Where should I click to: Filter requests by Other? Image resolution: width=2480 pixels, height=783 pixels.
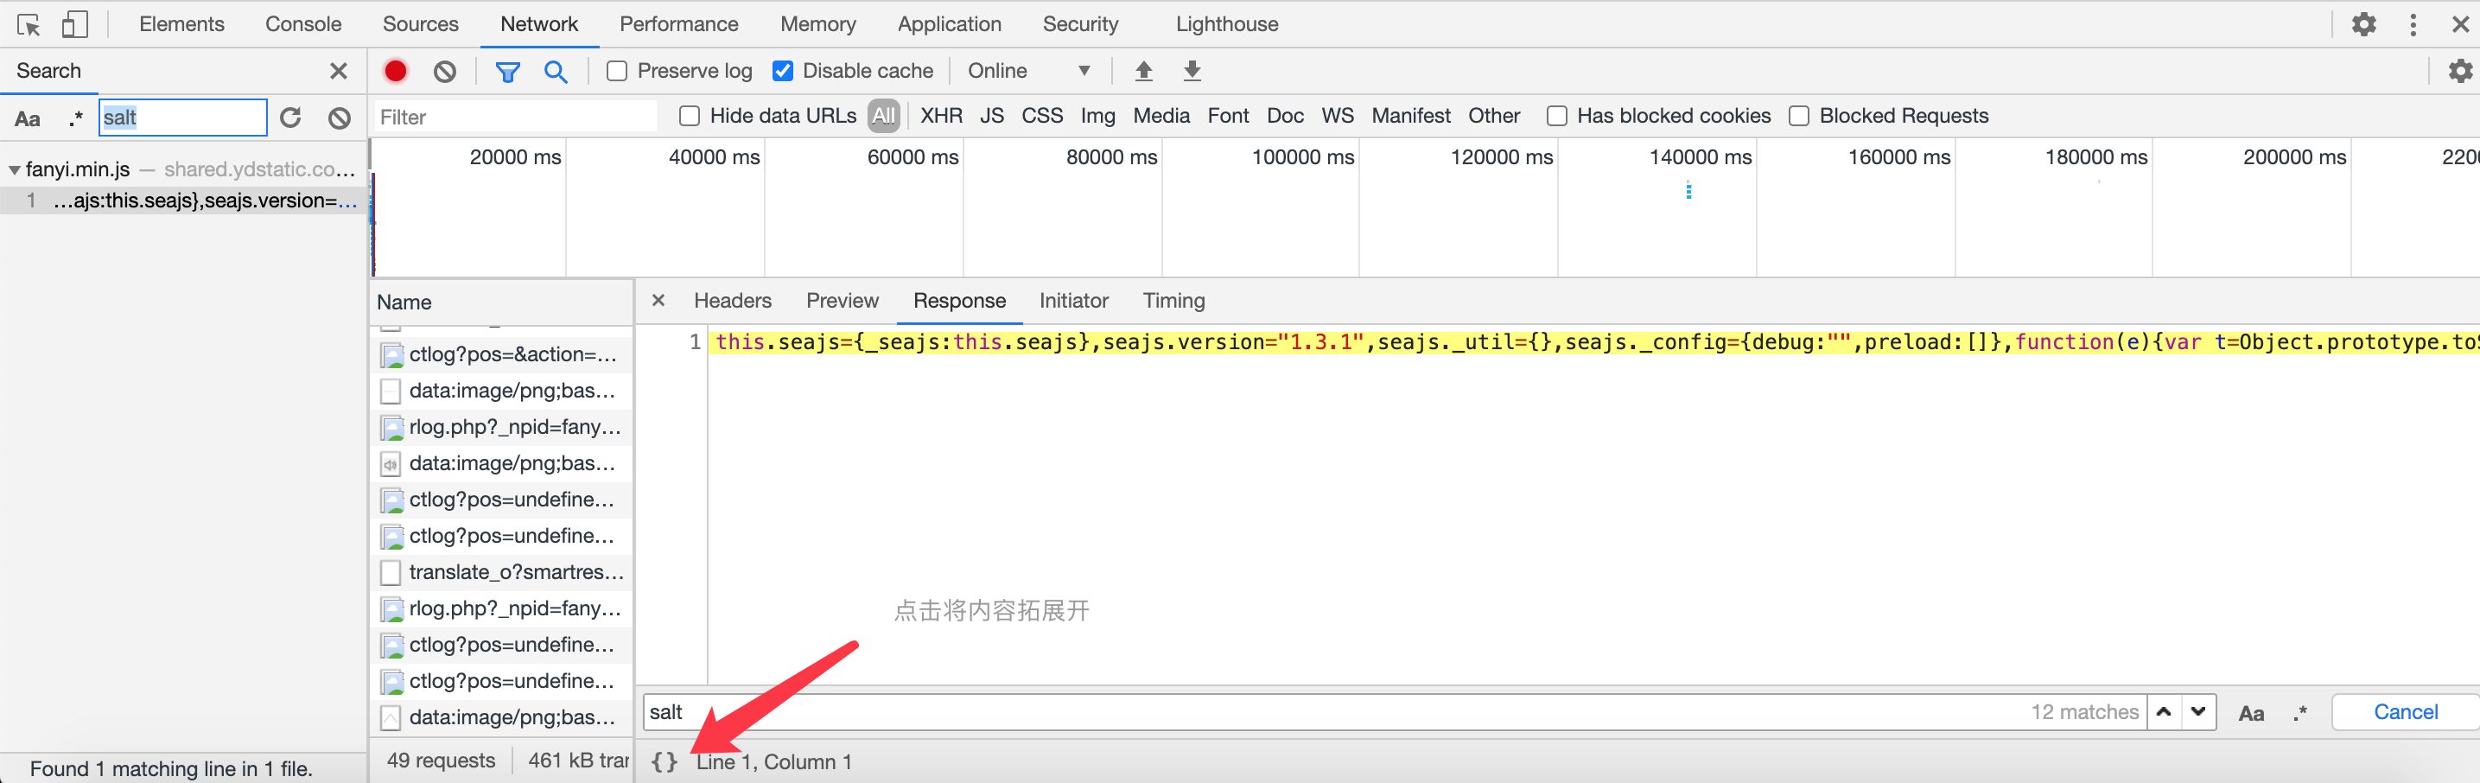1493,117
